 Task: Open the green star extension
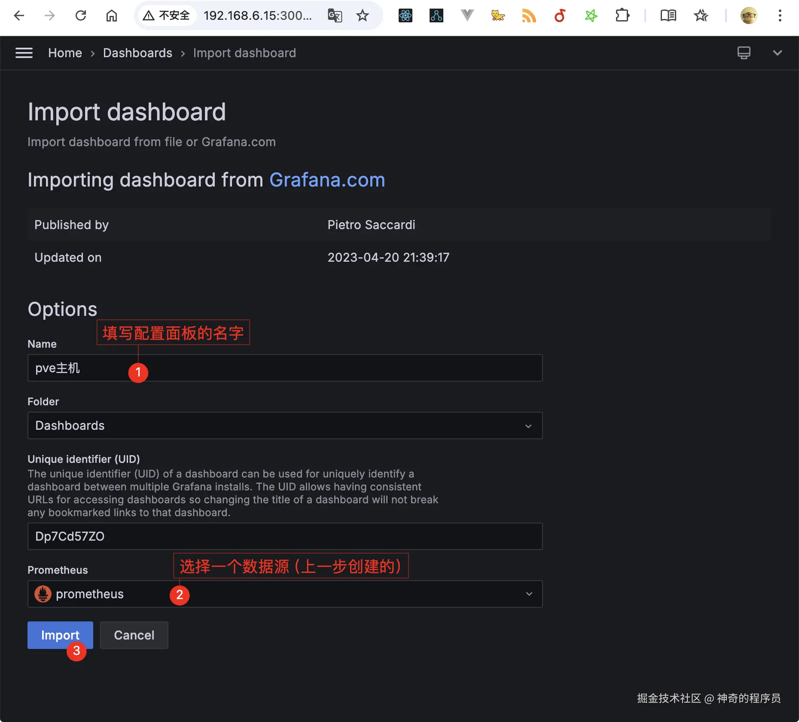point(591,16)
